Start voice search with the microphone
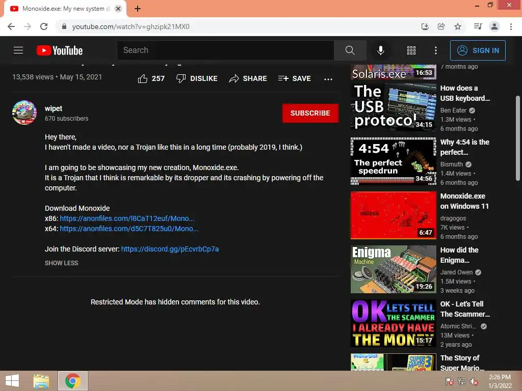This screenshot has width=522, height=391. click(380, 50)
